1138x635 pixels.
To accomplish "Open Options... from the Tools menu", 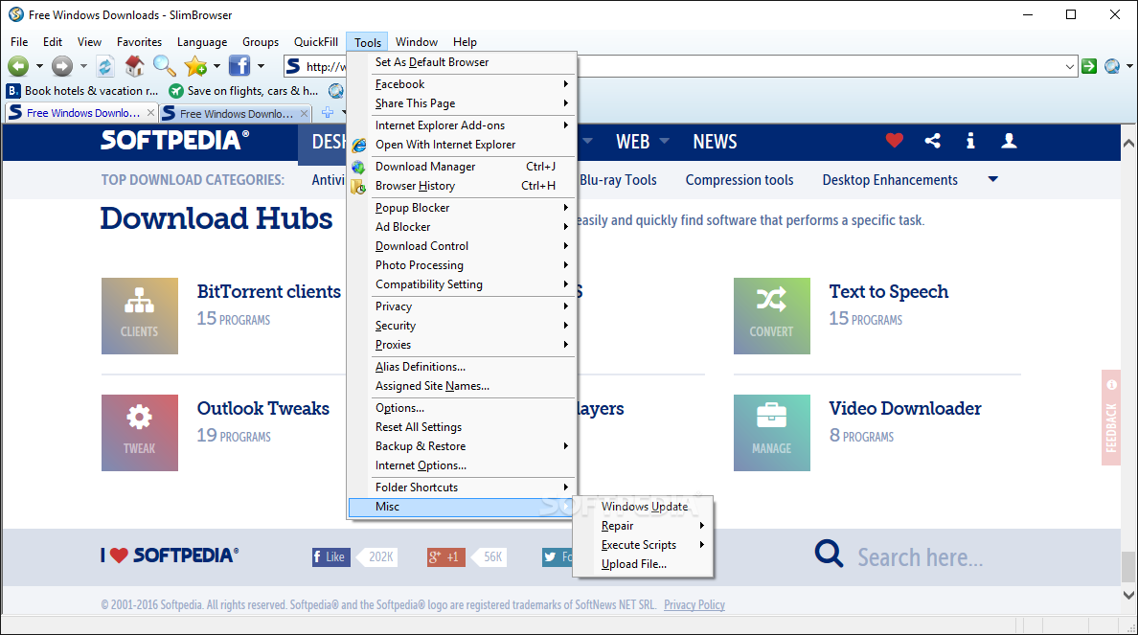I will tap(462, 408).
